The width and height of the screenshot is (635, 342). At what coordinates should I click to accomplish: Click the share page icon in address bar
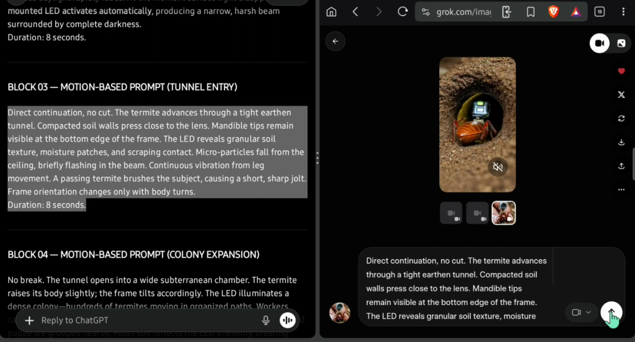pos(507,12)
